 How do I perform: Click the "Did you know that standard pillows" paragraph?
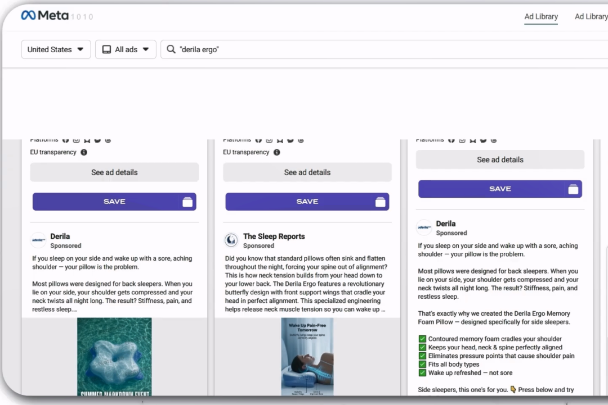[306, 284]
